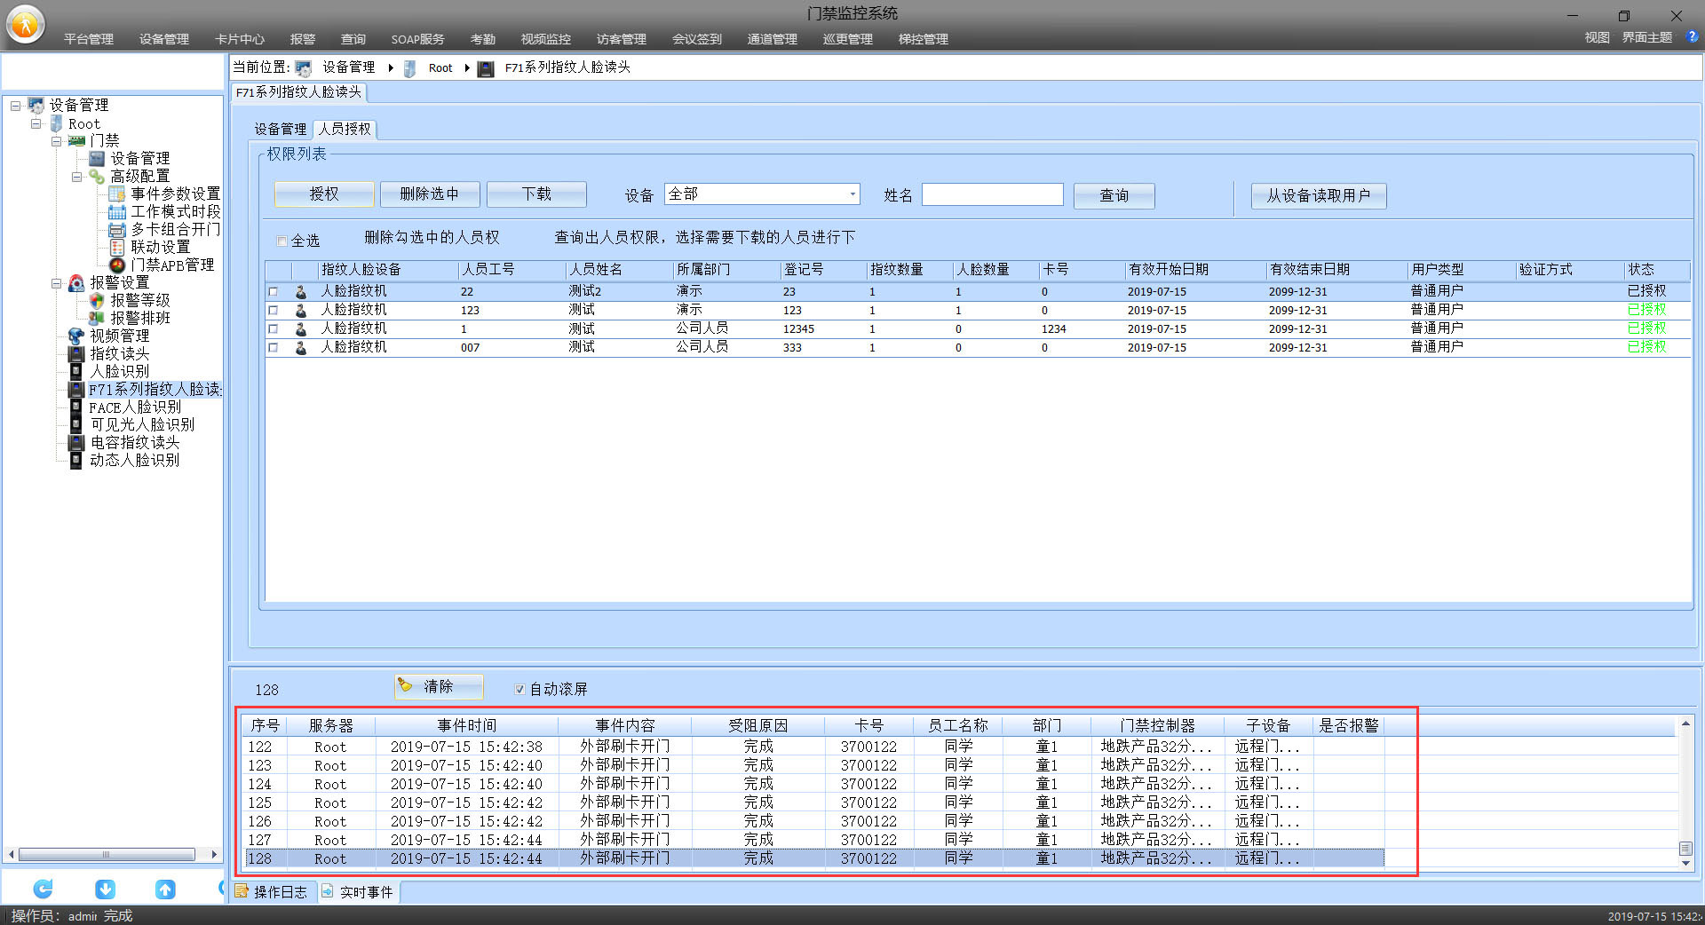Collapse the 报警设置 tree node

pos(56,283)
